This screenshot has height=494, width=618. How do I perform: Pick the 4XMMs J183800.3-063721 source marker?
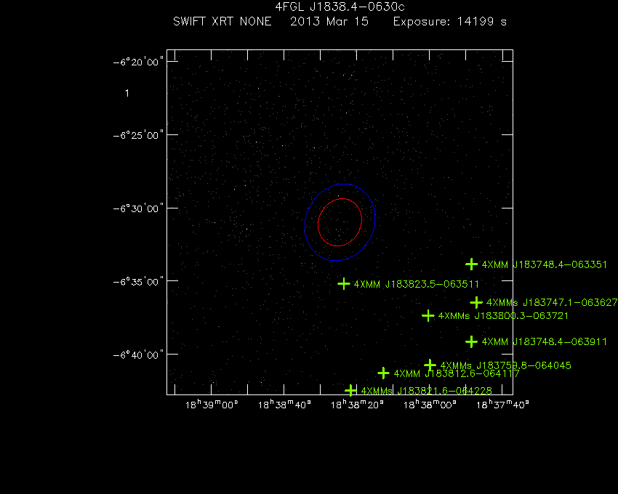[x=428, y=315]
